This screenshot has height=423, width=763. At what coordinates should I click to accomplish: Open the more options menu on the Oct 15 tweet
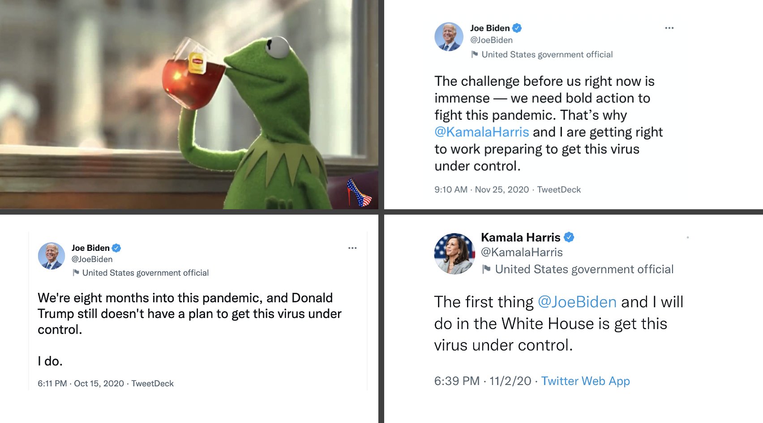352,248
